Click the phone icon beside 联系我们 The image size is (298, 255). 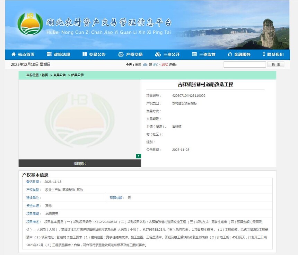[x=264, y=54]
